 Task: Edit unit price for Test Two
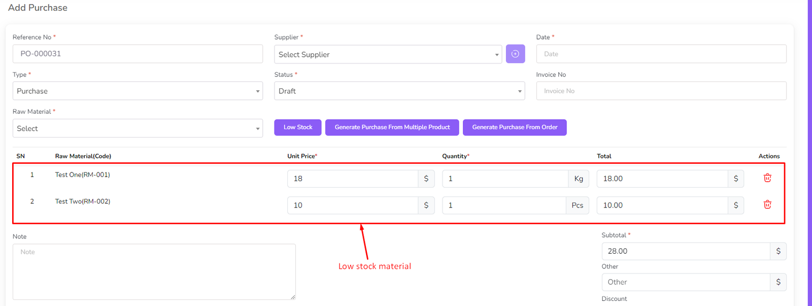click(x=353, y=205)
